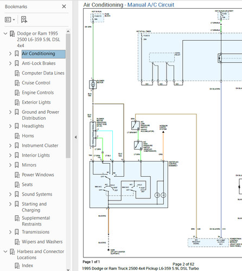Click the Engine Controls bookmark icon
Screen dimensions: 242x271
(x=17, y=93)
